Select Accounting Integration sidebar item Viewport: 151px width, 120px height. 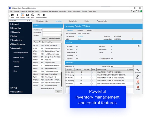click(21, 53)
